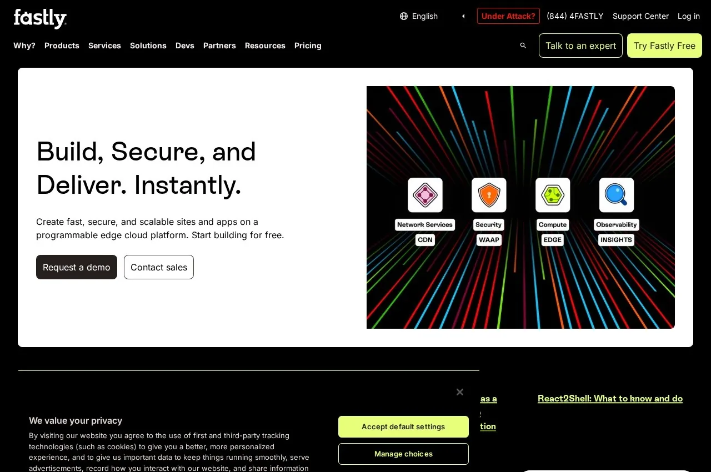This screenshot has height=472, width=711.
Task: Visit the Support Center link
Action: click(640, 16)
